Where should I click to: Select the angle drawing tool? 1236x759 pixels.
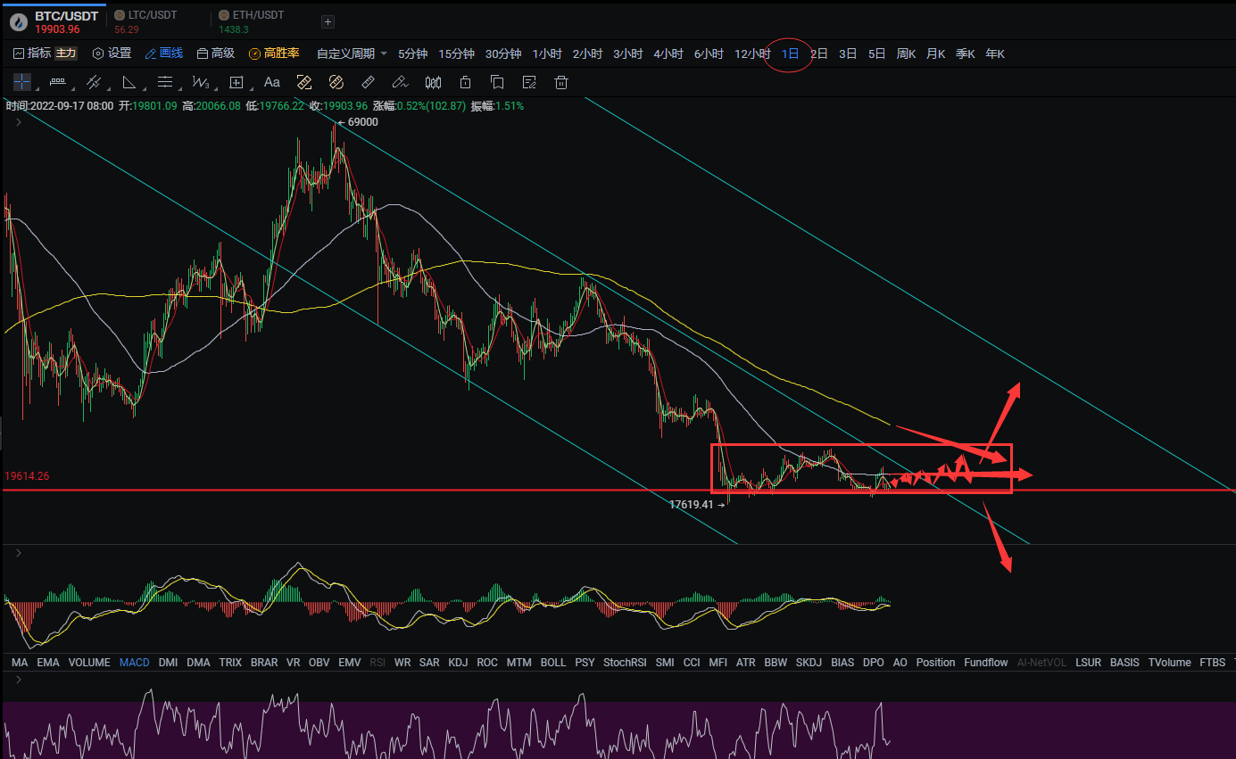[x=129, y=83]
